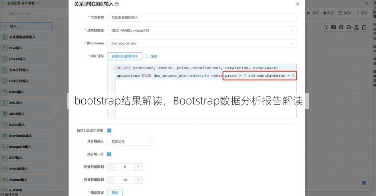Click the JSON输入 component icon

(x=4, y=114)
